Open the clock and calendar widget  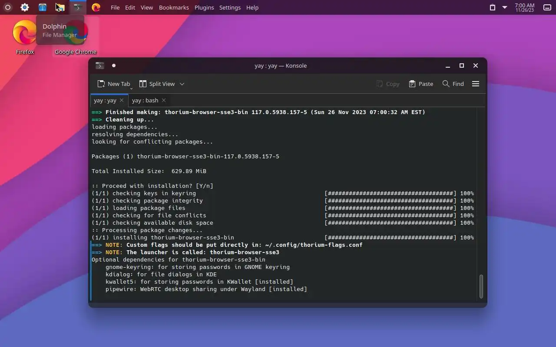pos(525,7)
